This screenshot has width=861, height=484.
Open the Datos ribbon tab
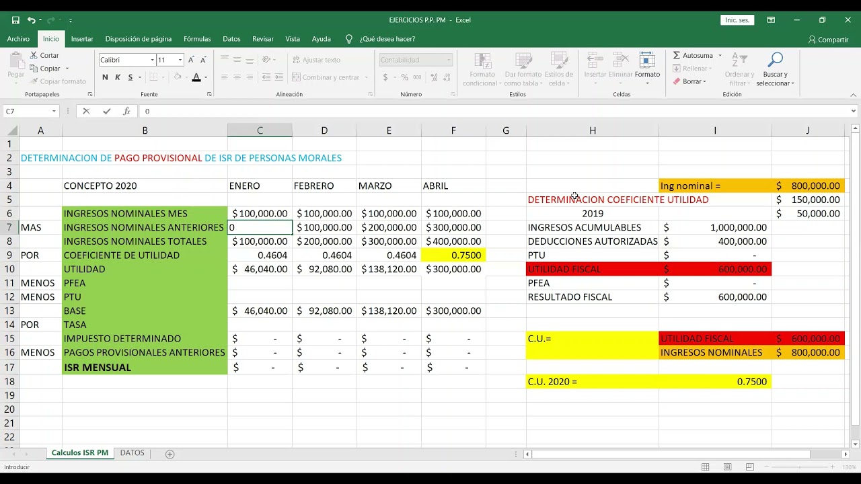tap(231, 39)
